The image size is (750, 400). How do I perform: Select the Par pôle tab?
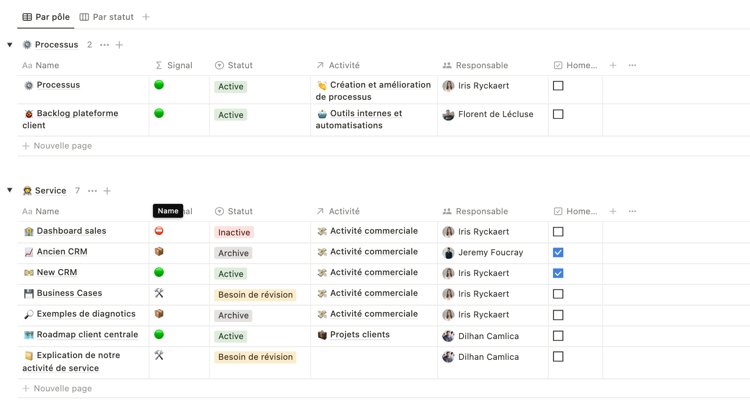(x=46, y=17)
